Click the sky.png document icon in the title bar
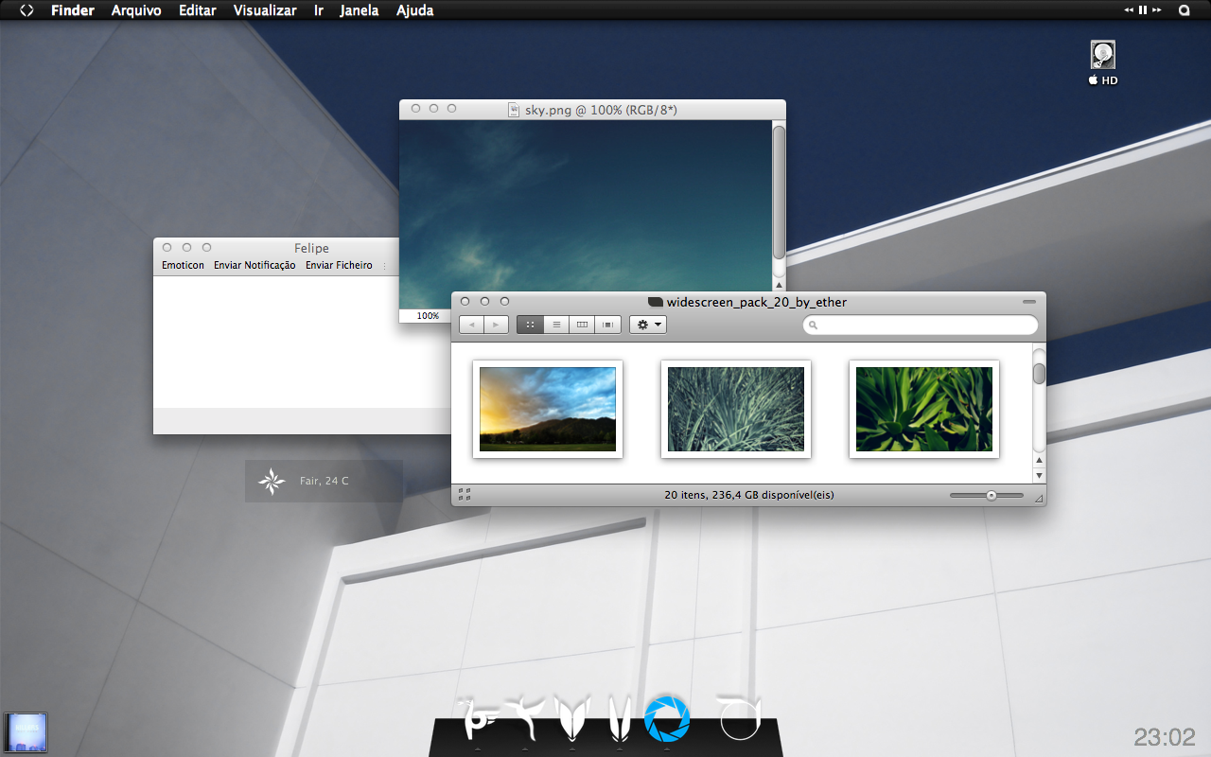 [514, 110]
